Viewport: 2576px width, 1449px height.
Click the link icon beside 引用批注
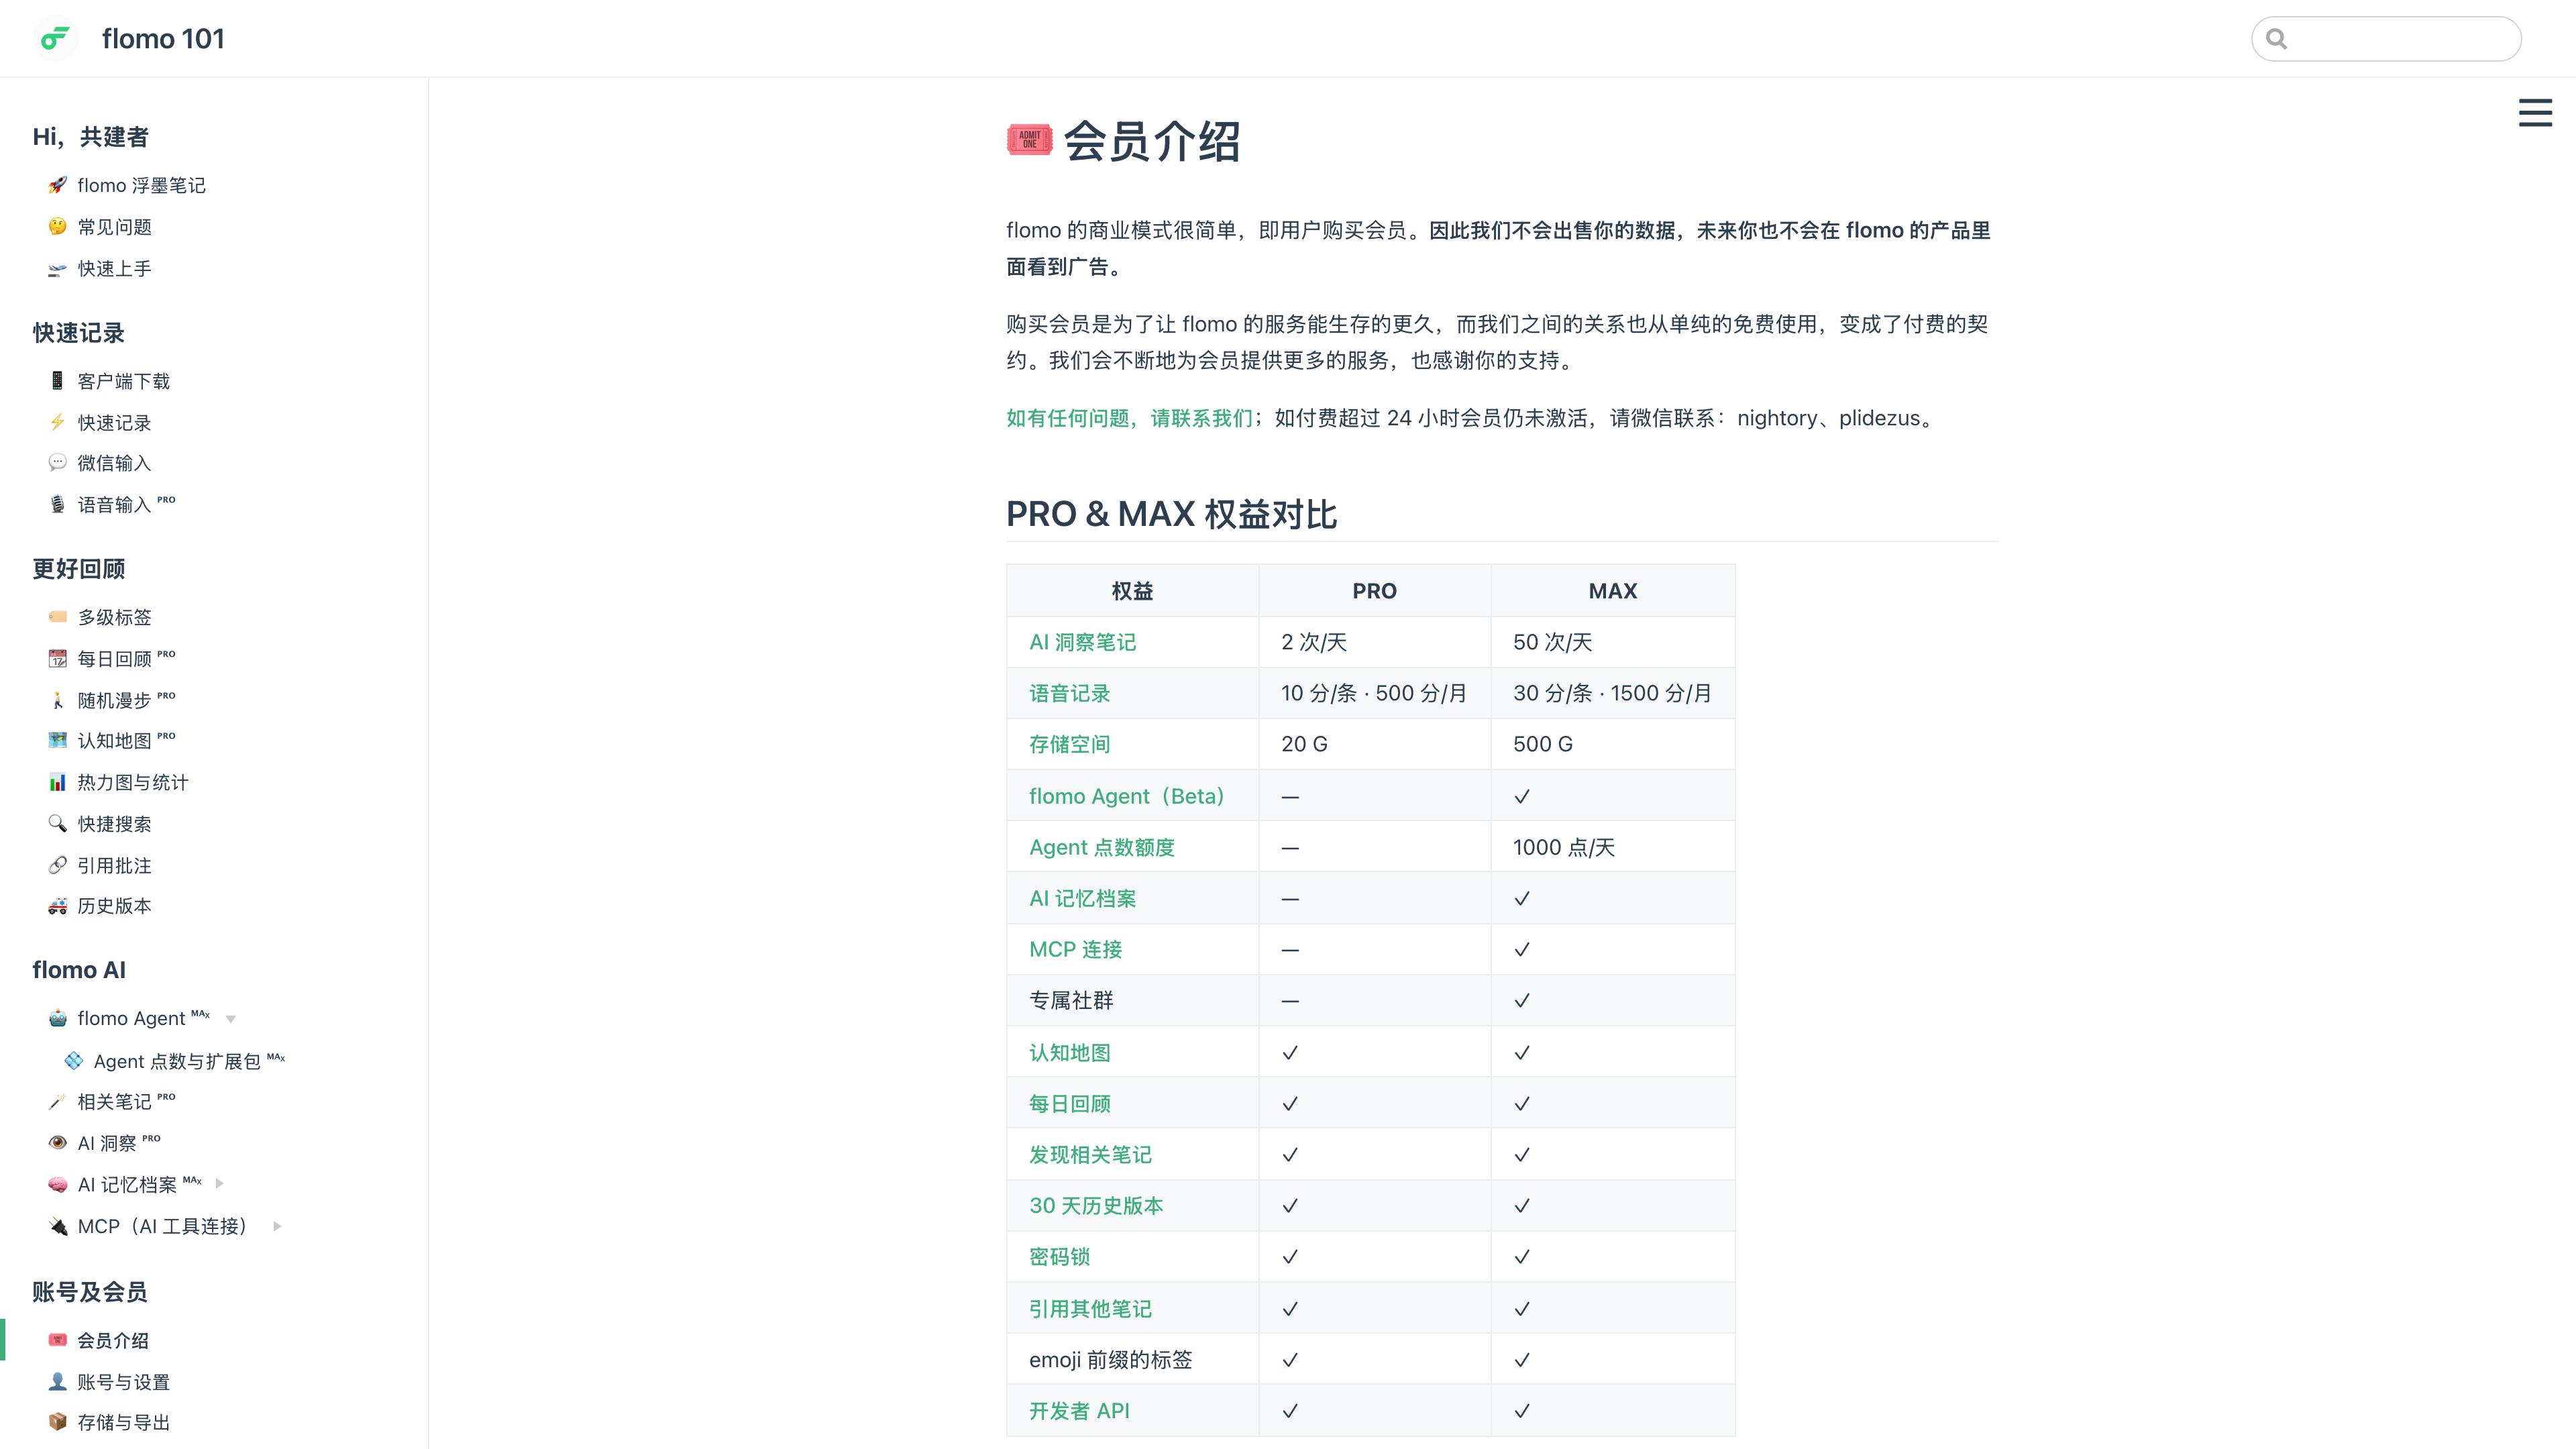[58, 865]
